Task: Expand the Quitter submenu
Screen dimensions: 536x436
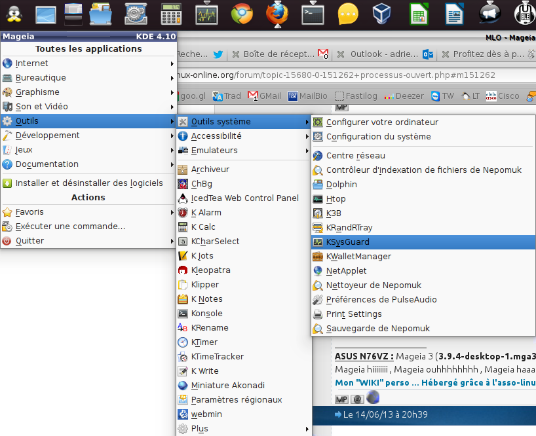Action: (88, 241)
